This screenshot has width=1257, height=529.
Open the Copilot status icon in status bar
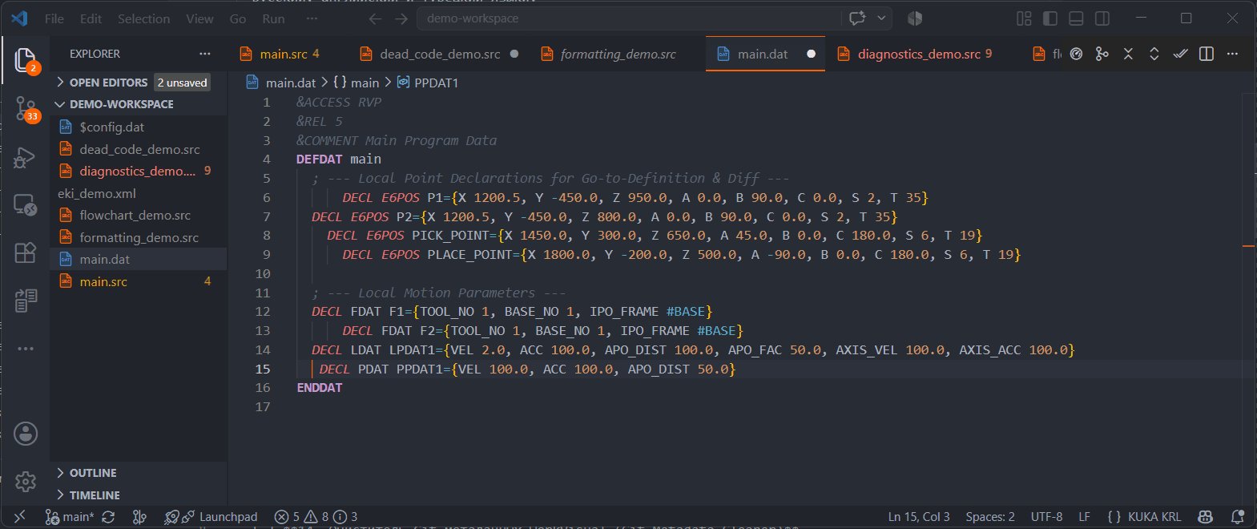1205,517
